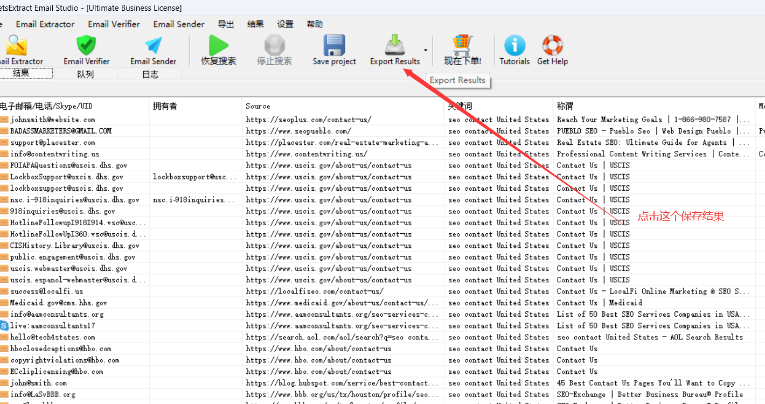
Task: Select the Email Verifier green check icon
Action: [x=86, y=43]
